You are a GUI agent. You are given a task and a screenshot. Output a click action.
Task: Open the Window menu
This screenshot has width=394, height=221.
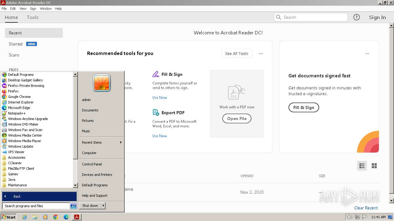click(46, 9)
